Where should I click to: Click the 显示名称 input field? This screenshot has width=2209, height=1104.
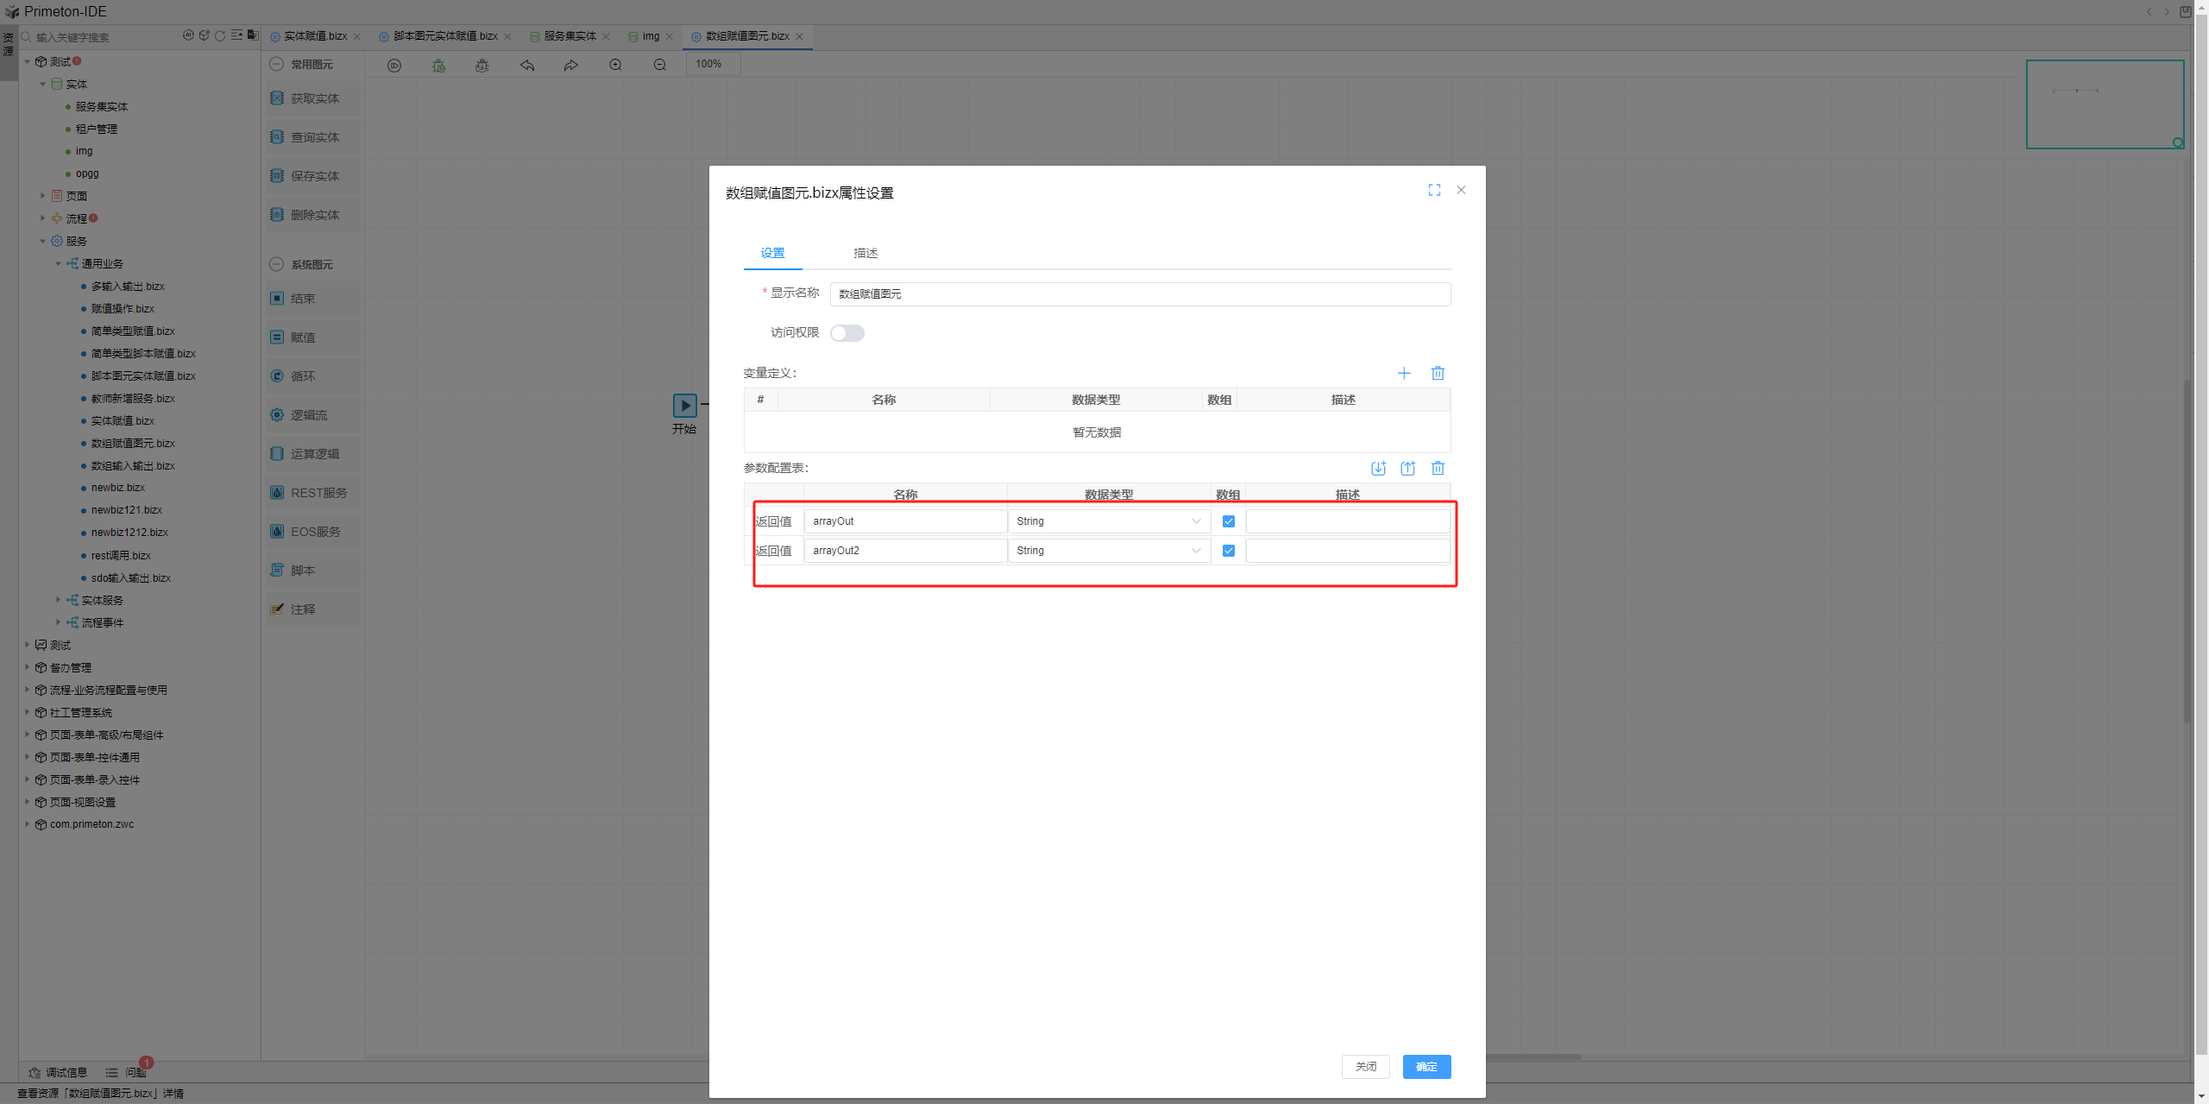coord(1139,294)
